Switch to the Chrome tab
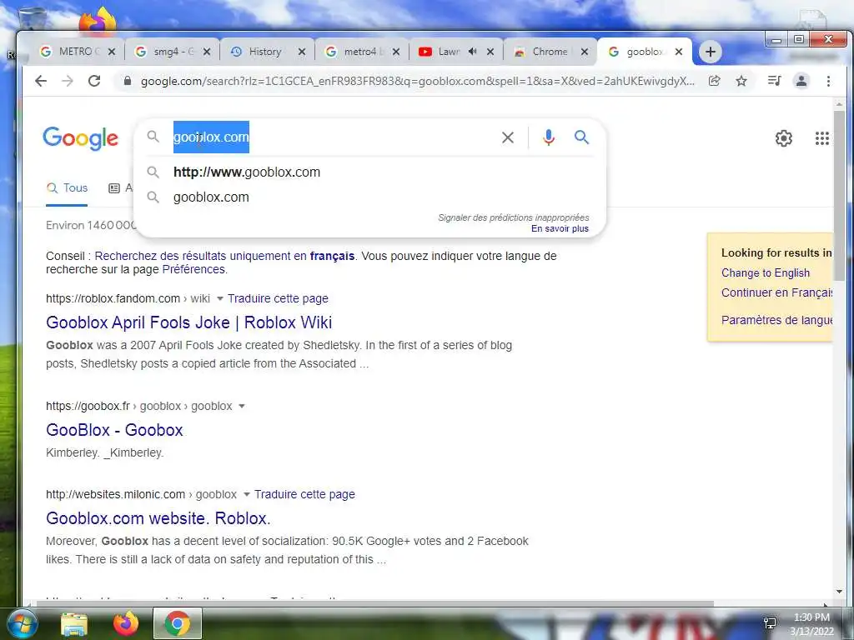This screenshot has height=640, width=854. 549,52
